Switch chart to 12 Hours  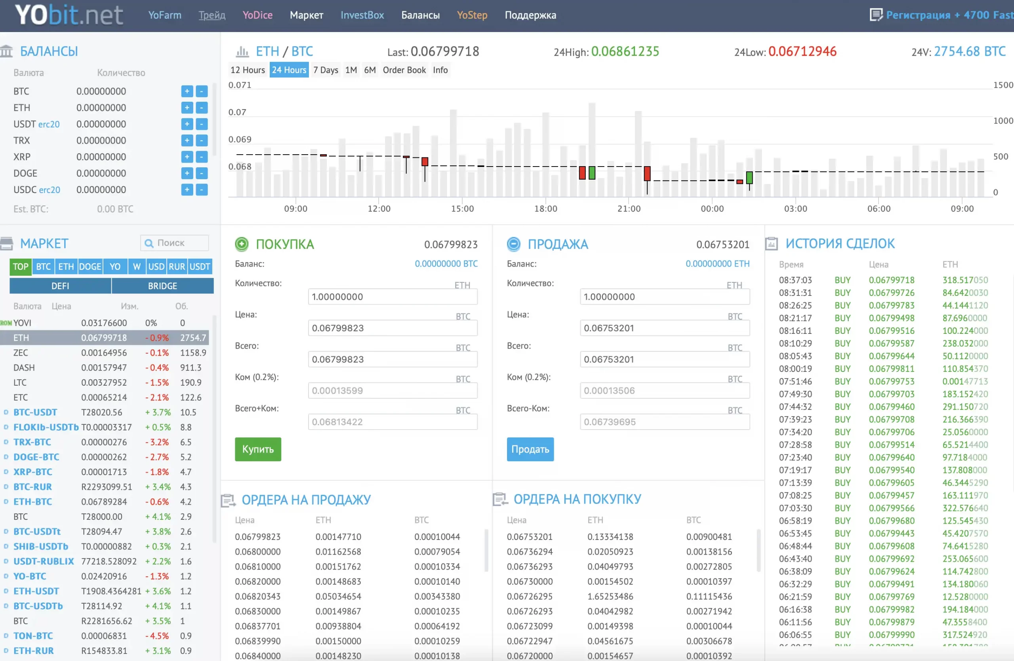click(248, 70)
